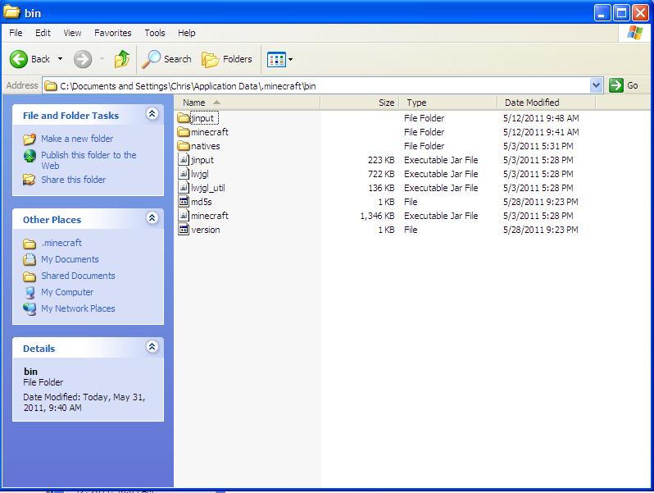Open the Search magnifier tool
654x493 pixels.
click(x=167, y=59)
